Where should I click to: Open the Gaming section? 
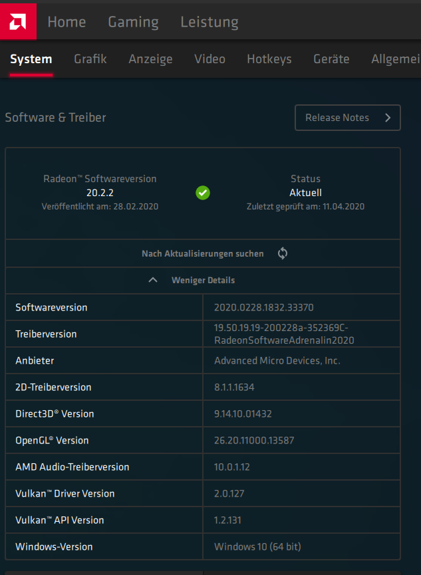coord(133,21)
